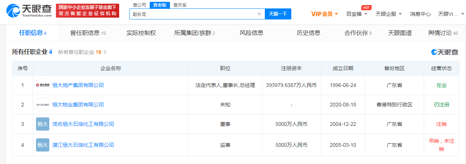The image size is (466, 164).
Task: Switch to the 查公司 search tab
Action: click(x=139, y=5)
